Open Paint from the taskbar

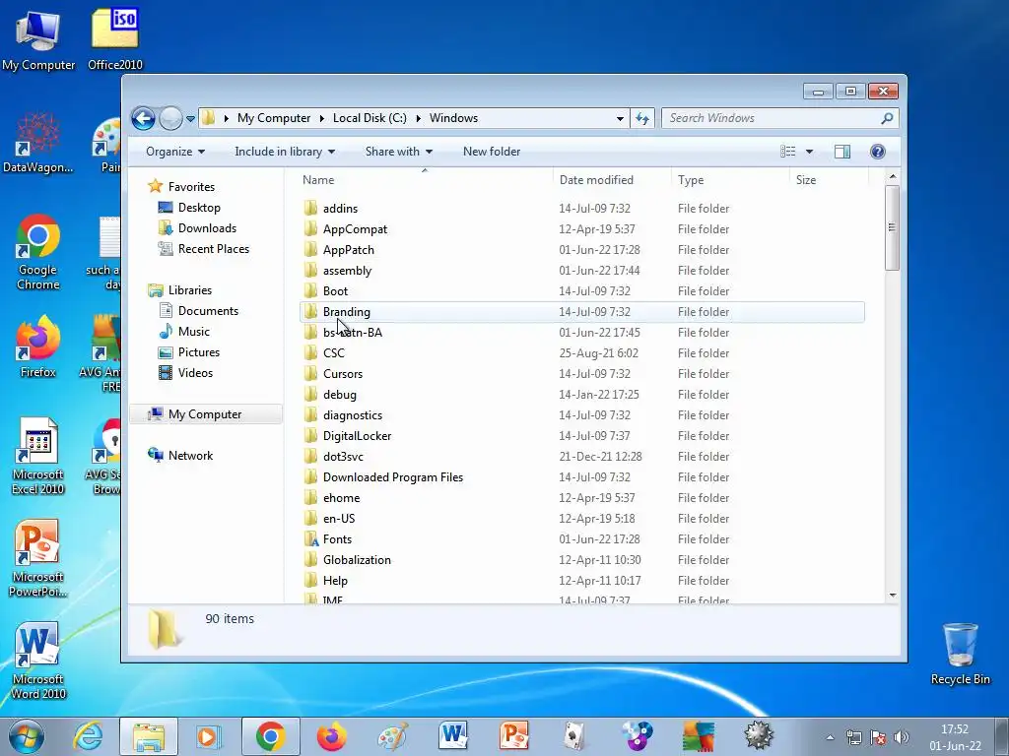pos(392,736)
